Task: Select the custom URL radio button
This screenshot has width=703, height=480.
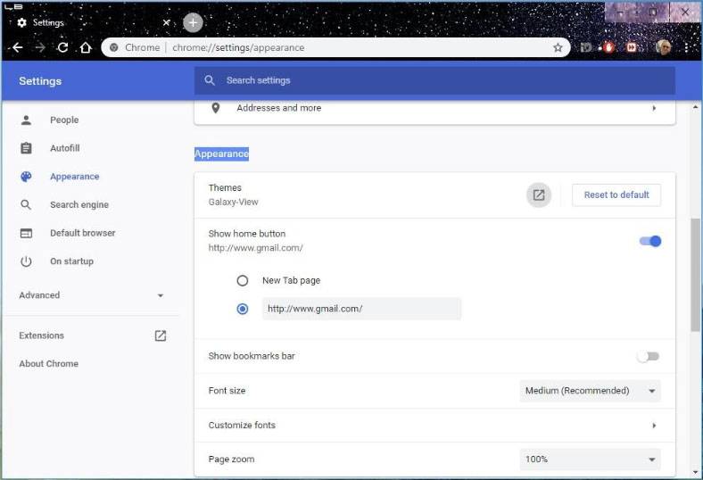Action: click(242, 309)
